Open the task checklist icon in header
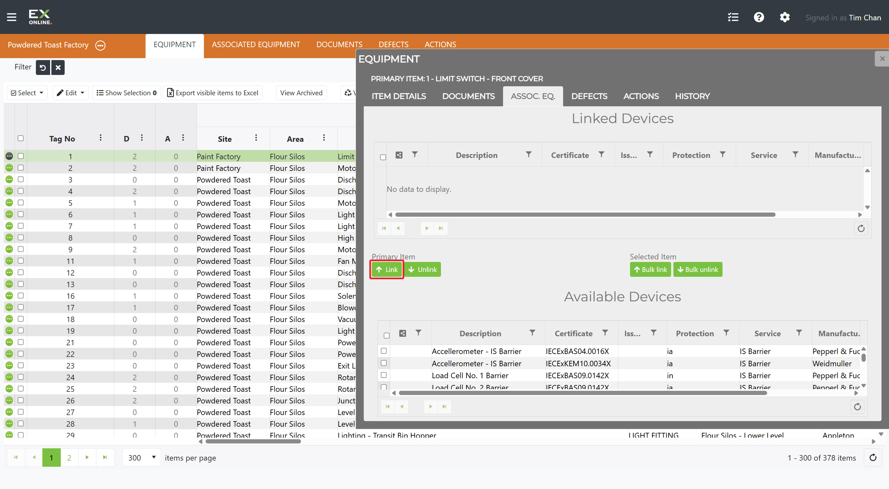Image resolution: width=889 pixels, height=489 pixels. 733,17
